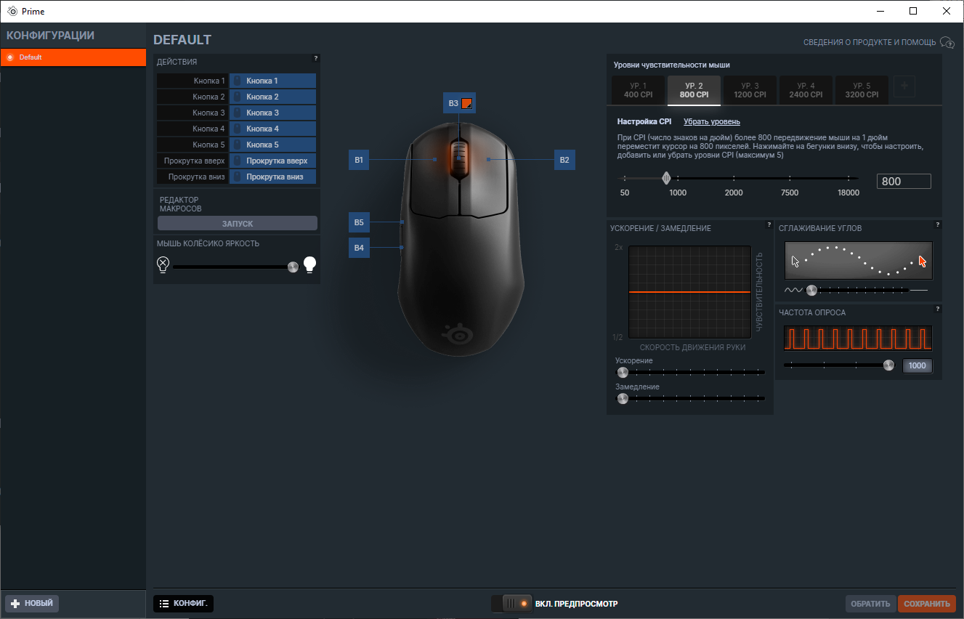Click help icon for Ускорение / Замедление

769,224
